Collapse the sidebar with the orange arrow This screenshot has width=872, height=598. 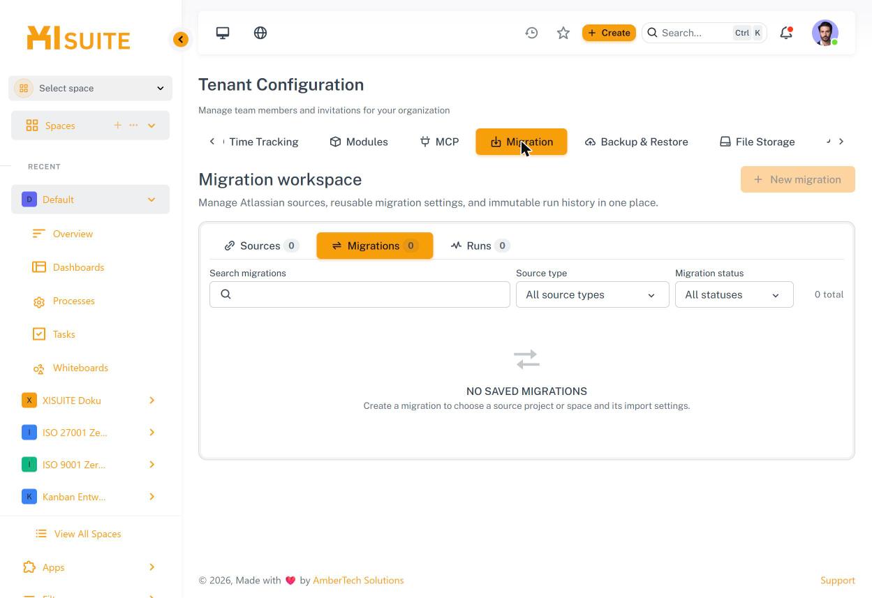(x=181, y=40)
